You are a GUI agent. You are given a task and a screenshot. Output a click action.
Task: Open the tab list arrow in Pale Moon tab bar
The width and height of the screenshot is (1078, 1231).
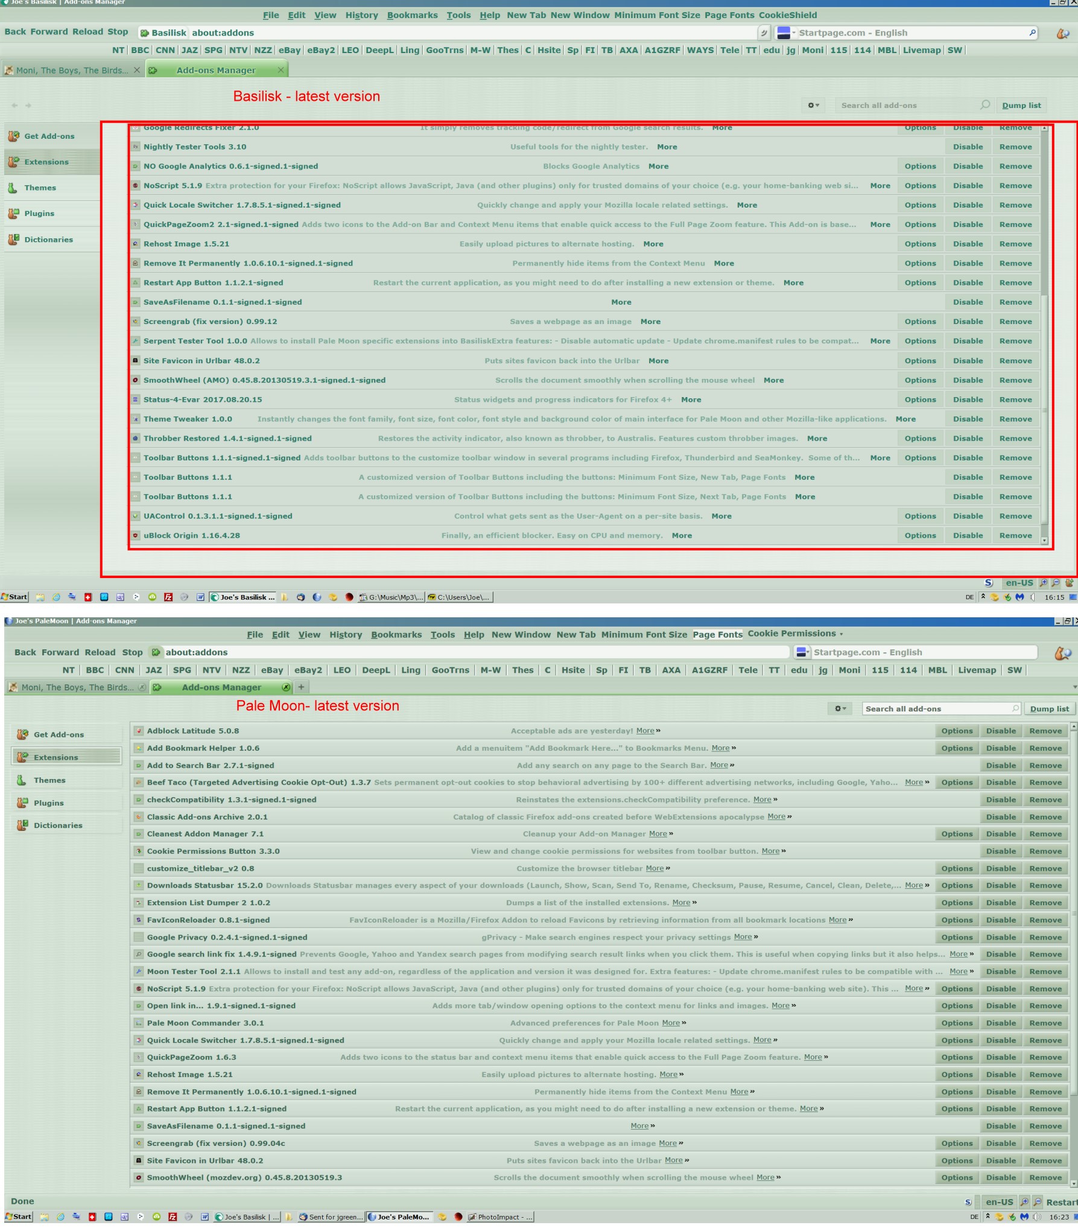[1074, 687]
